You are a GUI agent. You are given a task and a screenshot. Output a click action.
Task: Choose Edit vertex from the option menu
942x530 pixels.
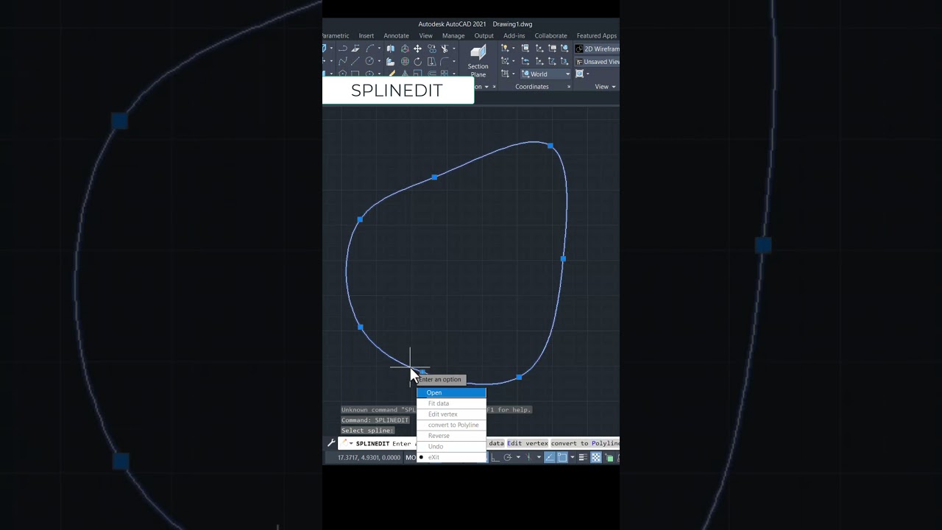tap(451, 414)
